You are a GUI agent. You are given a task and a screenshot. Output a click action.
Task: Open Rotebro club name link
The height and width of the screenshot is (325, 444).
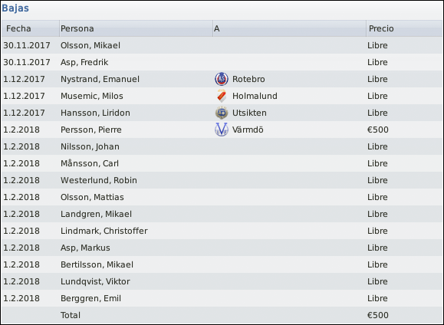[x=248, y=79]
